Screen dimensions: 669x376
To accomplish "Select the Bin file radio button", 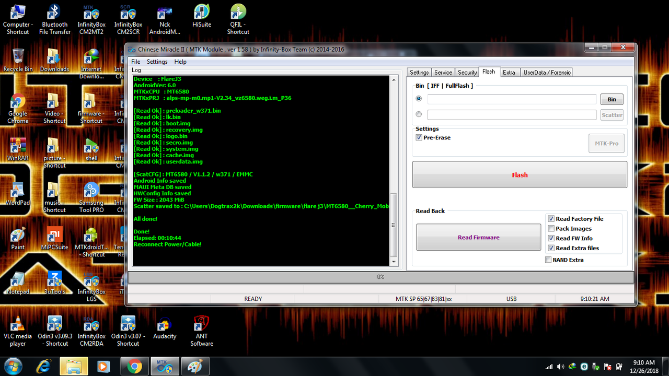I will coord(419,99).
